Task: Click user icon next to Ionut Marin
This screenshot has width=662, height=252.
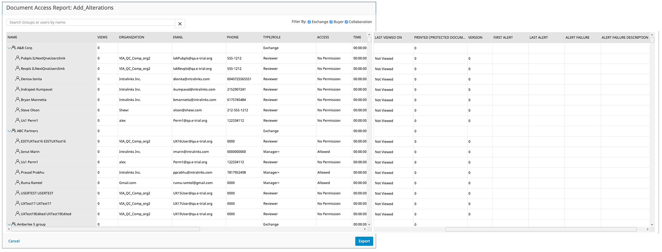Action: coord(18,151)
